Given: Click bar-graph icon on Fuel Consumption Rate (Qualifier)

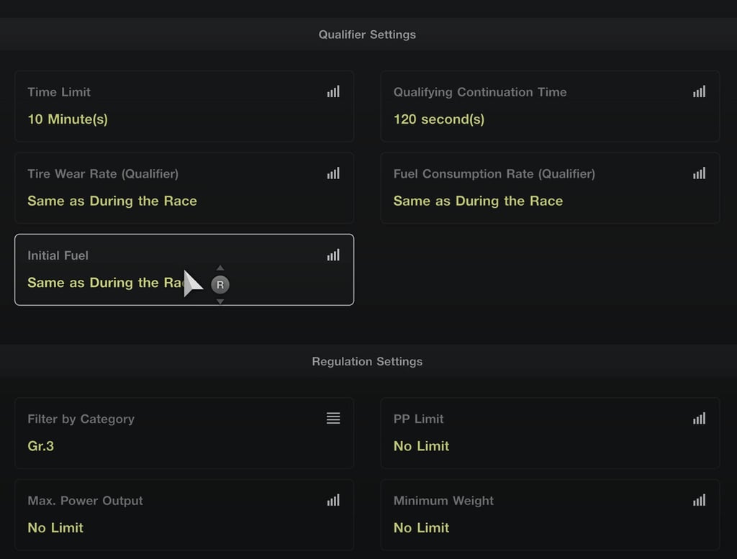Looking at the screenshot, I should point(699,173).
